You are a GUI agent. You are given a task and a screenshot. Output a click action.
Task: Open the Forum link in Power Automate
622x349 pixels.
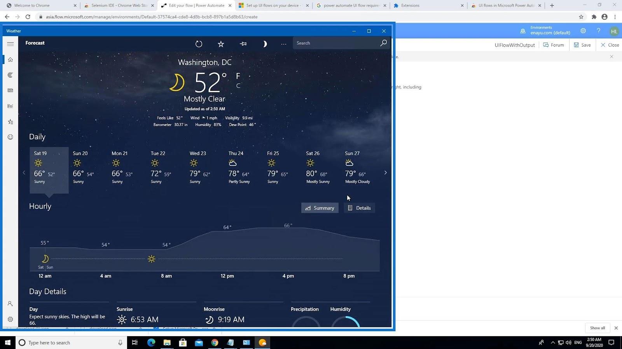(554, 45)
